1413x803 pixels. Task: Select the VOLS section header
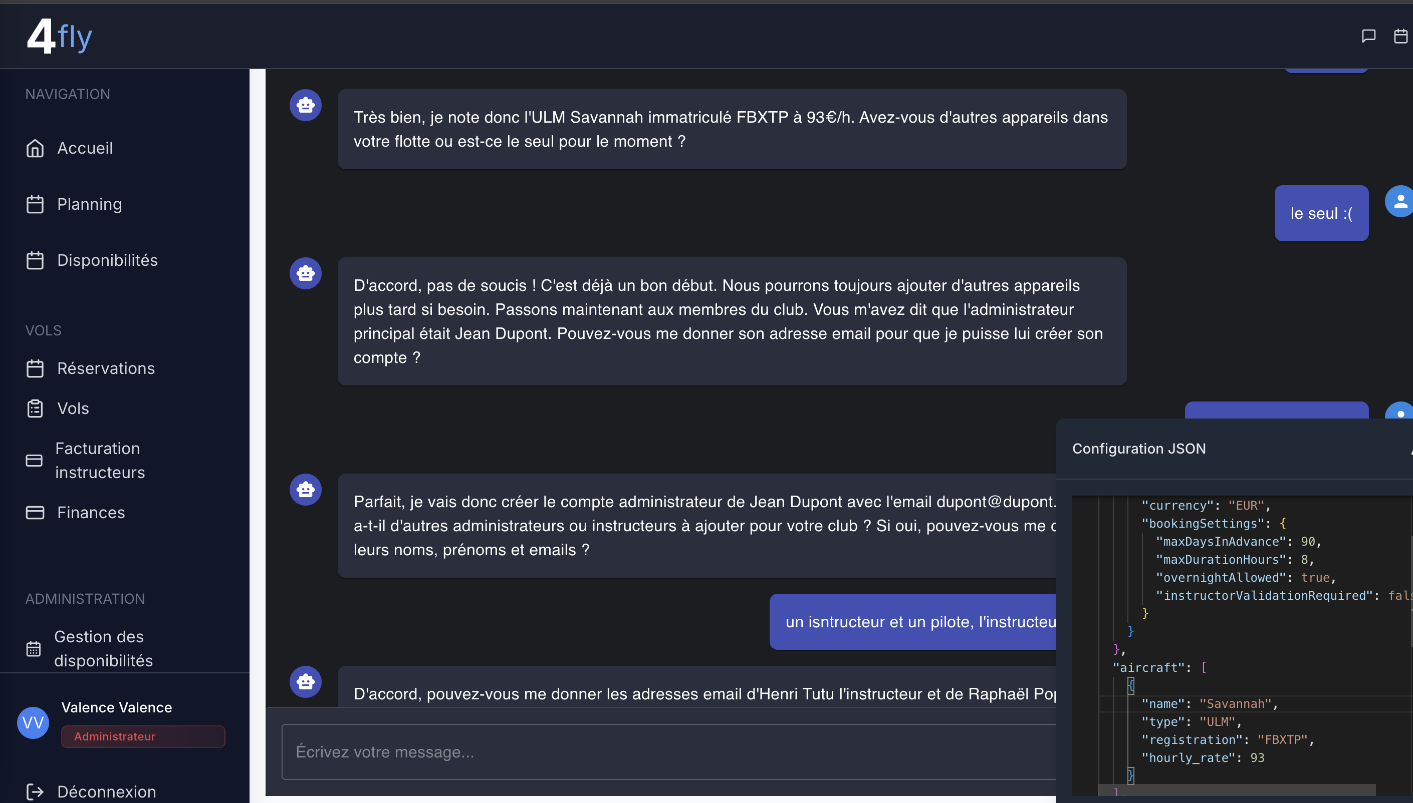click(x=44, y=330)
